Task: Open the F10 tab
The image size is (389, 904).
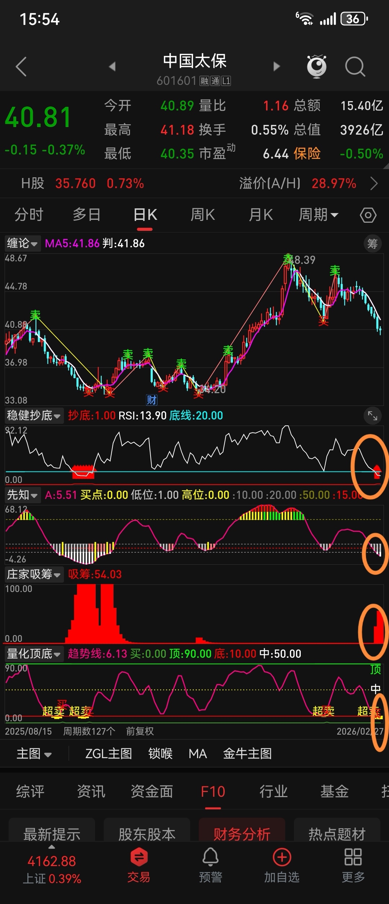Action: [213, 791]
